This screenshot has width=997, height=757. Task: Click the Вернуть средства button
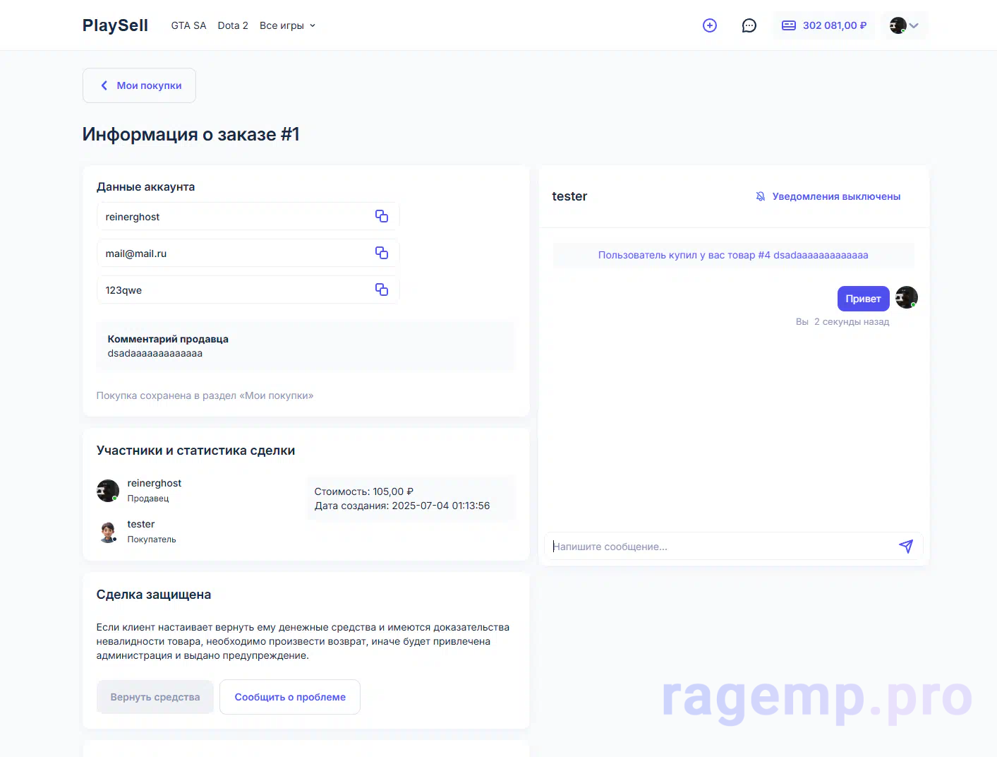point(155,697)
